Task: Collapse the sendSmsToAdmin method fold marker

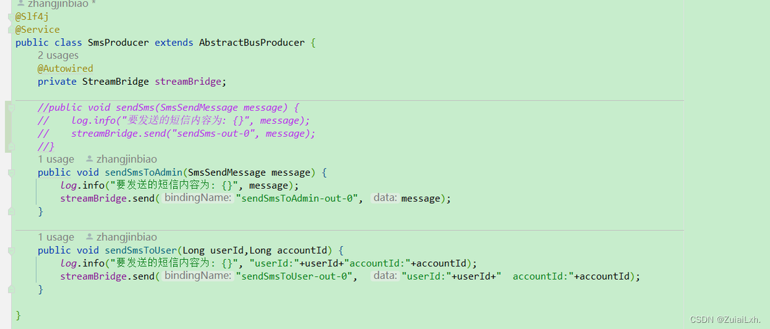Action: pos(11,173)
